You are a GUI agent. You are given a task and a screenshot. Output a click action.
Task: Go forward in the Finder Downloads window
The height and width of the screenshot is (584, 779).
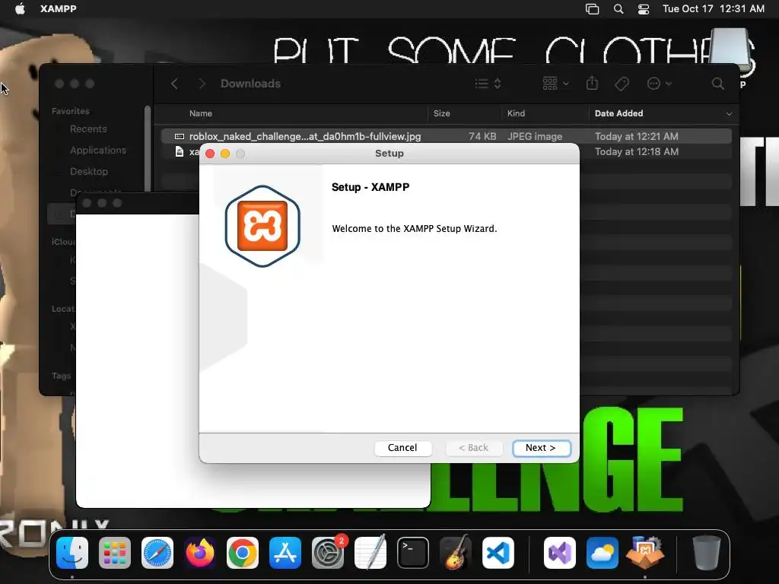point(202,84)
